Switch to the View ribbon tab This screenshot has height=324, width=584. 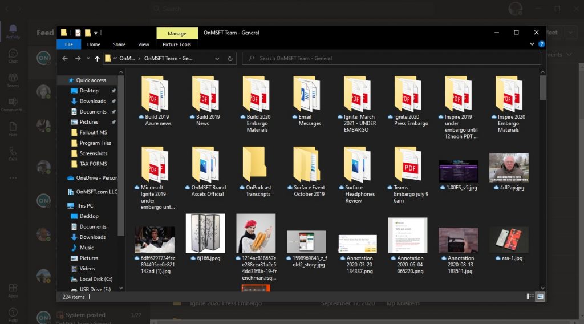(x=143, y=44)
